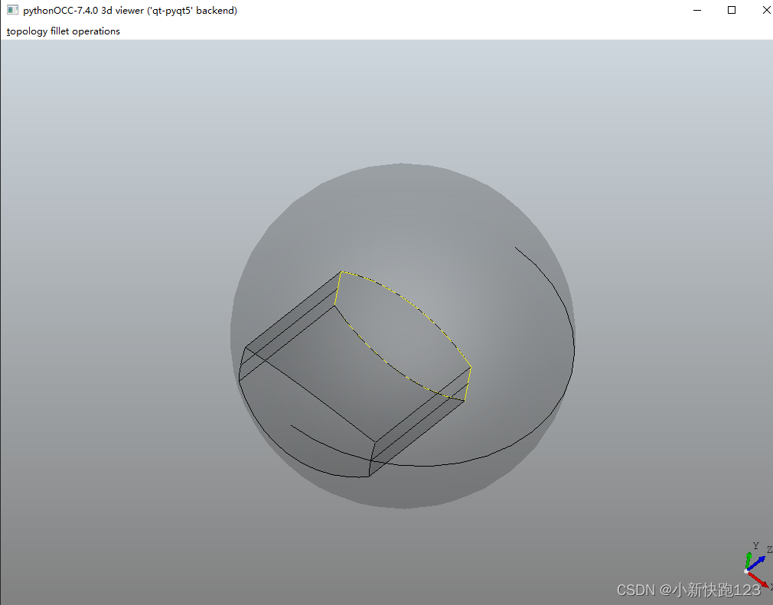Click the pythonOCC app icon in title bar
773x605 pixels.
pyautogui.click(x=12, y=10)
